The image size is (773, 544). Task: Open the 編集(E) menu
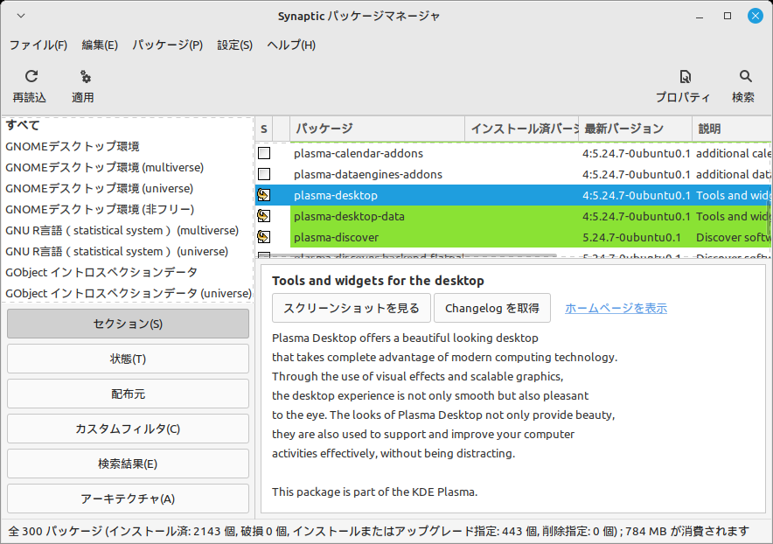pyautogui.click(x=100, y=45)
